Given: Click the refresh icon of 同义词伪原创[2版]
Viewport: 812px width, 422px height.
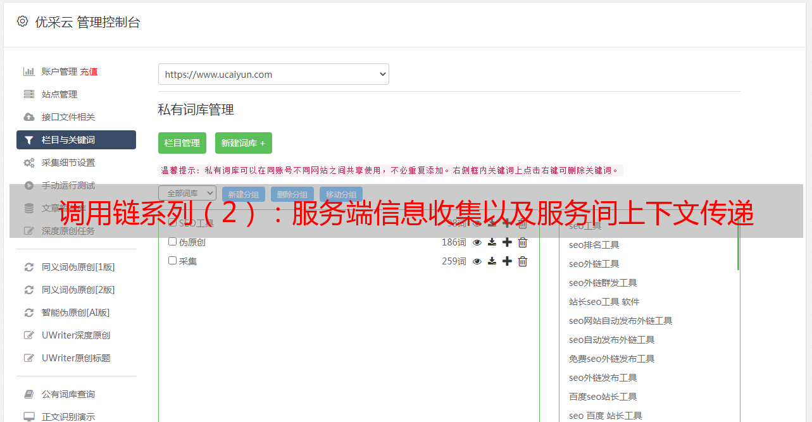Looking at the screenshot, I should point(29,290).
